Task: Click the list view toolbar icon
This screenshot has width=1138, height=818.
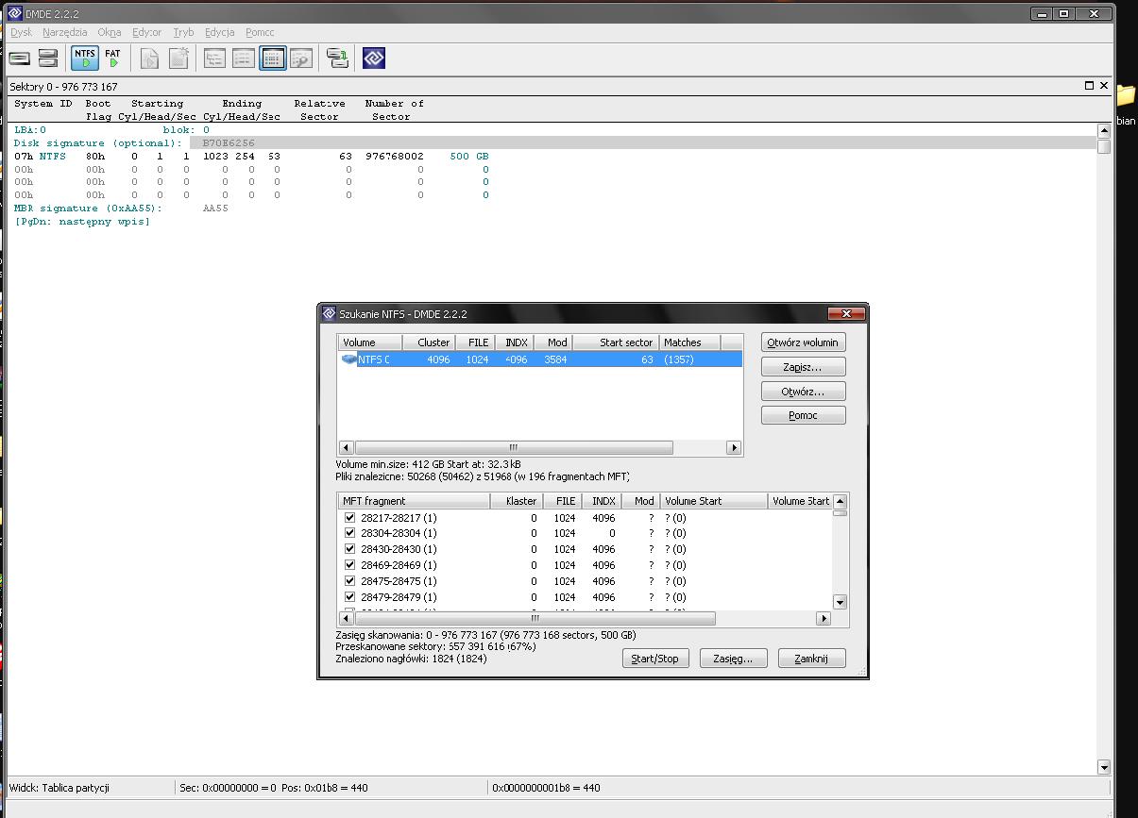Action: pos(244,58)
